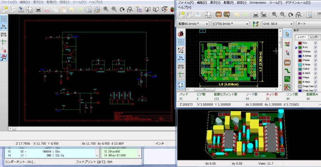This screenshot has height=167, width=321.
Task: Click New schematic icon in Eeschema toolbar
Action: 4,9
